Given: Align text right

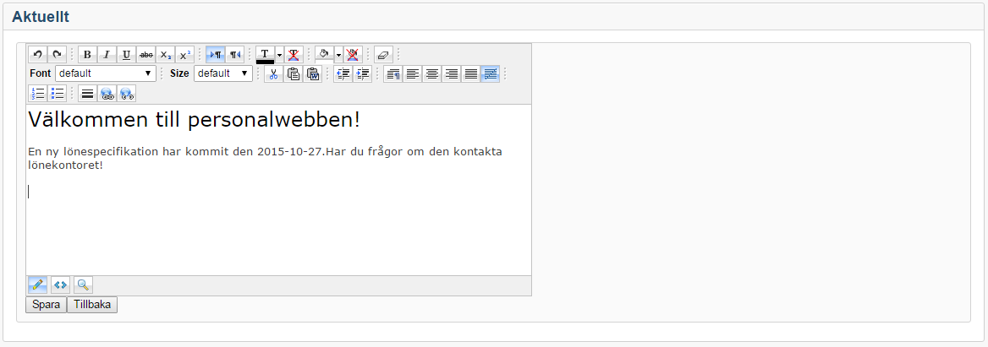Looking at the screenshot, I should 451,73.
